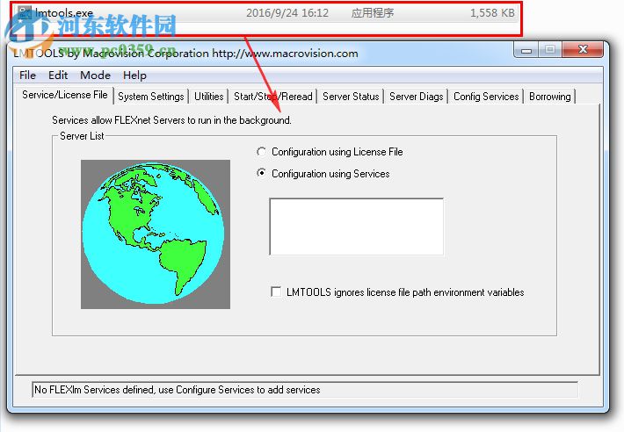Click the LMTOOLS by Macrovision title bar text

click(185, 54)
